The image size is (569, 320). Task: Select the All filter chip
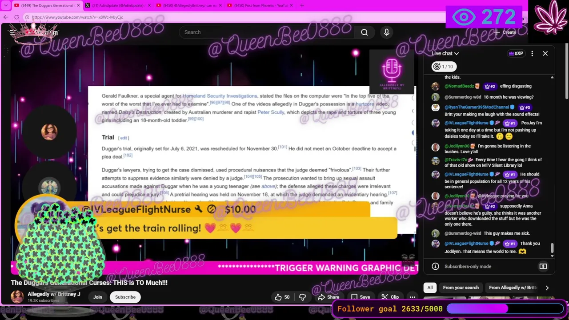click(430, 288)
